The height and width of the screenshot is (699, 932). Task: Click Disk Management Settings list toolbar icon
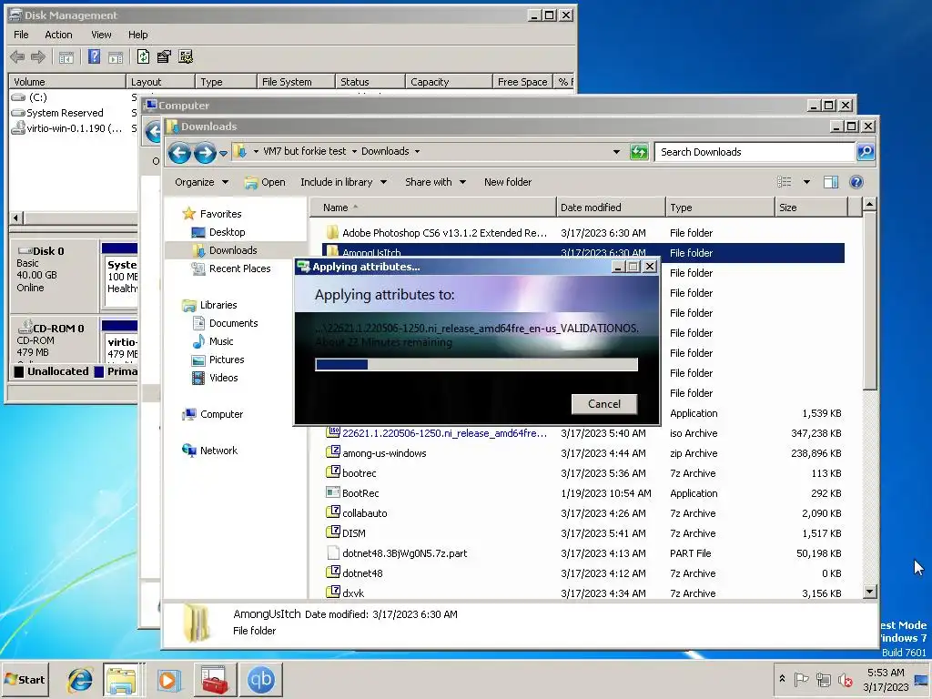[186, 57]
